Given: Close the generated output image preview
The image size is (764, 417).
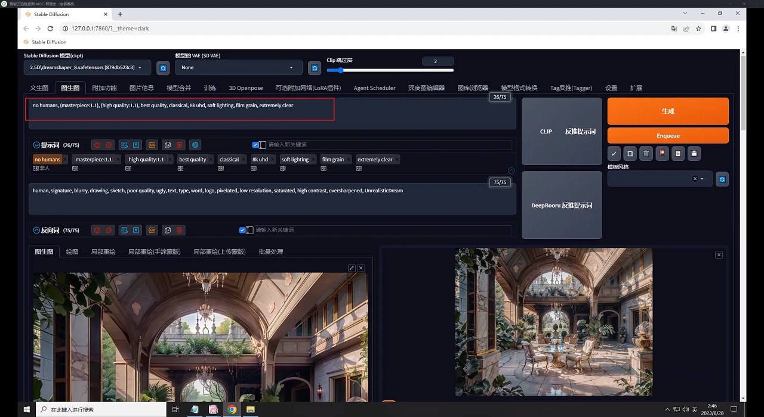Looking at the screenshot, I should click(x=719, y=255).
